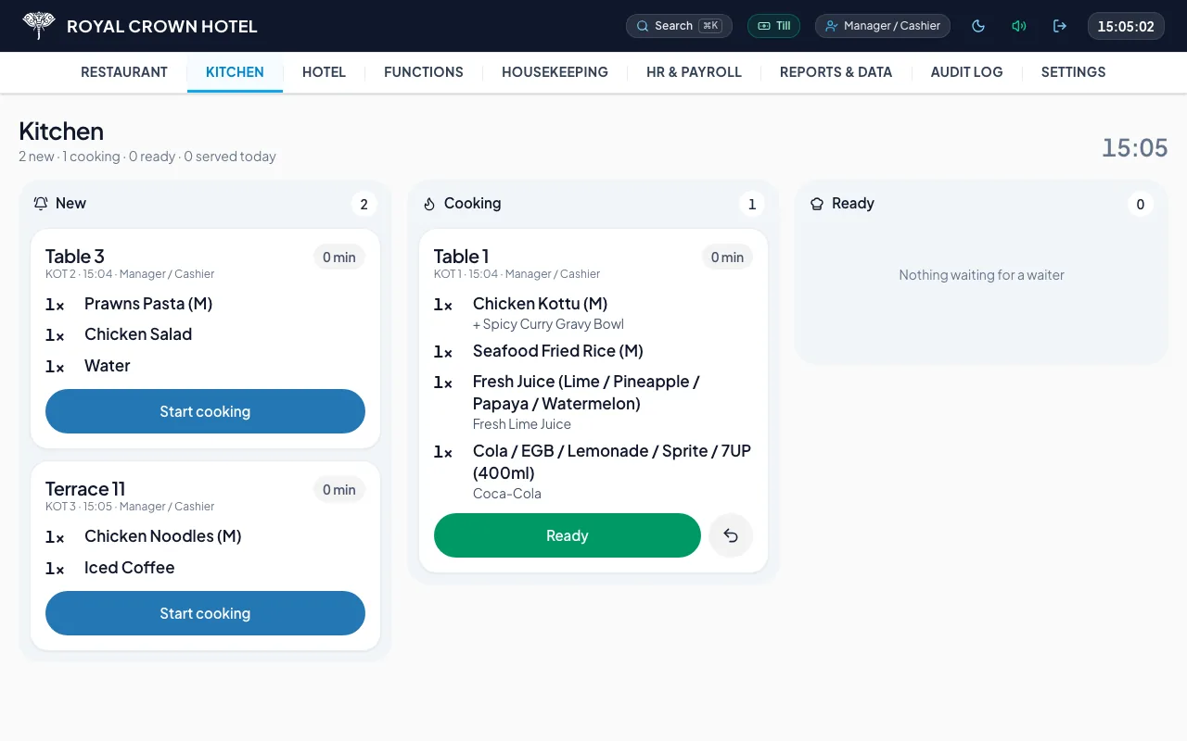
Task: Click the logout arrow icon
Action: [1060, 26]
